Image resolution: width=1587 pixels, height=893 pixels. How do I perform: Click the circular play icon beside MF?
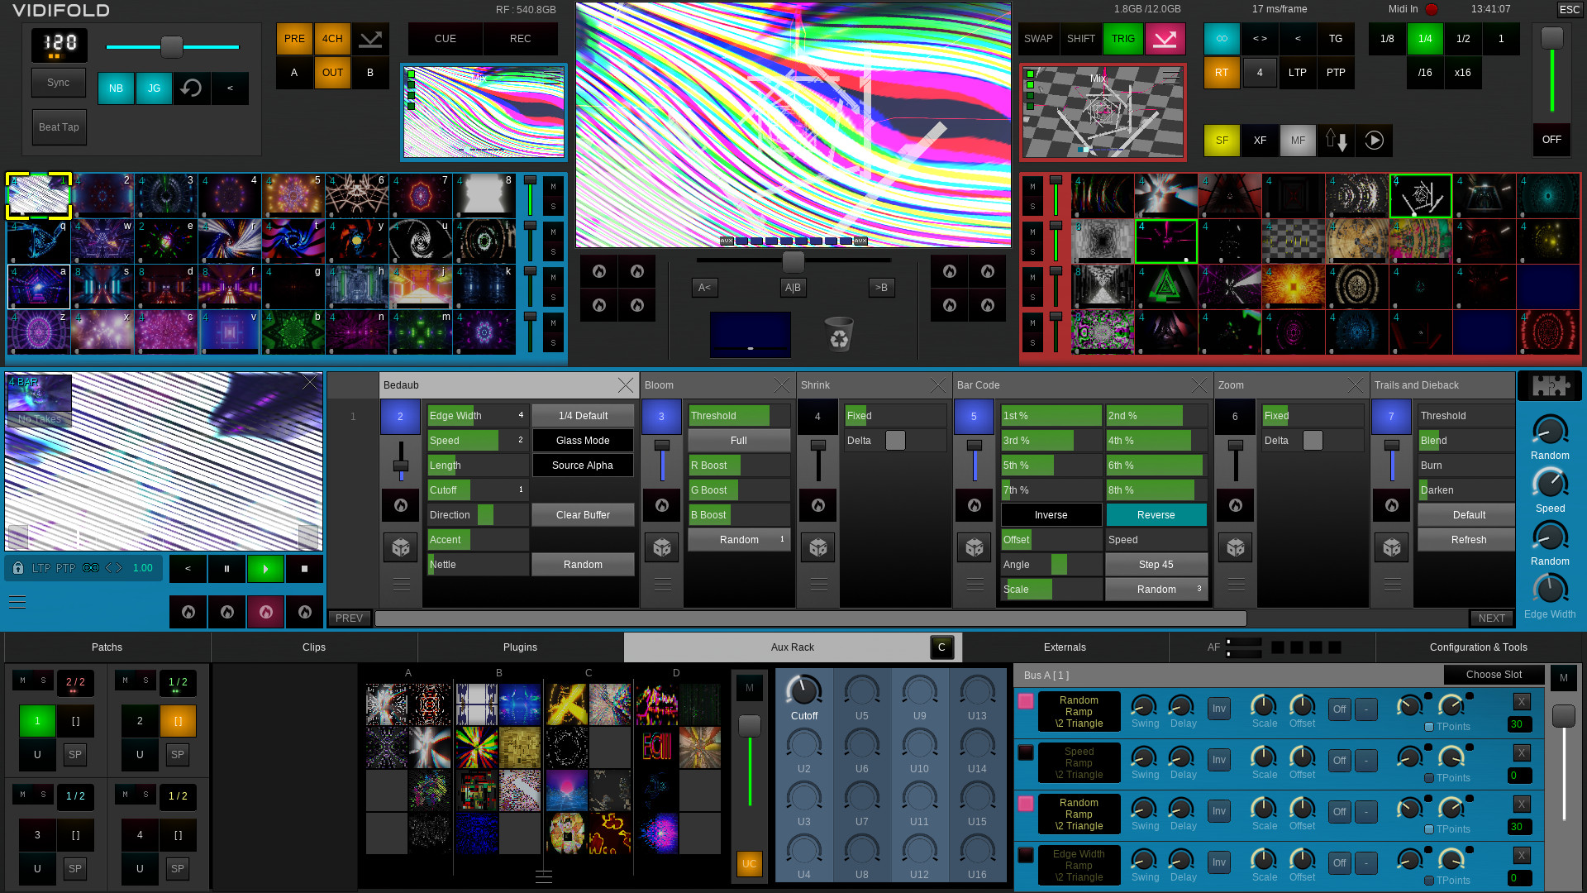pos(1374,141)
